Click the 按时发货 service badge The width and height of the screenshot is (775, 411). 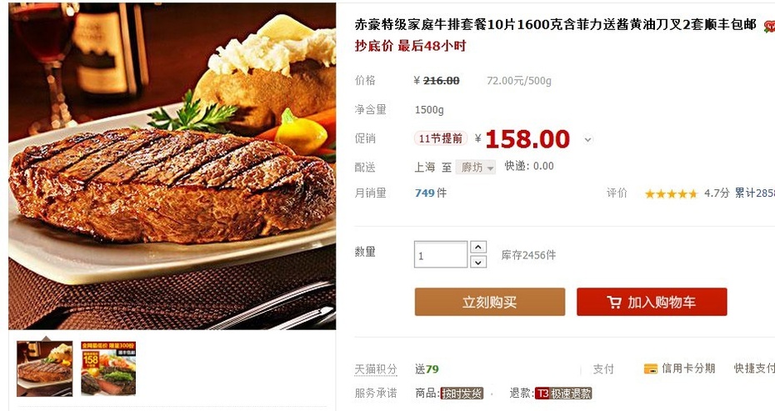click(x=462, y=393)
